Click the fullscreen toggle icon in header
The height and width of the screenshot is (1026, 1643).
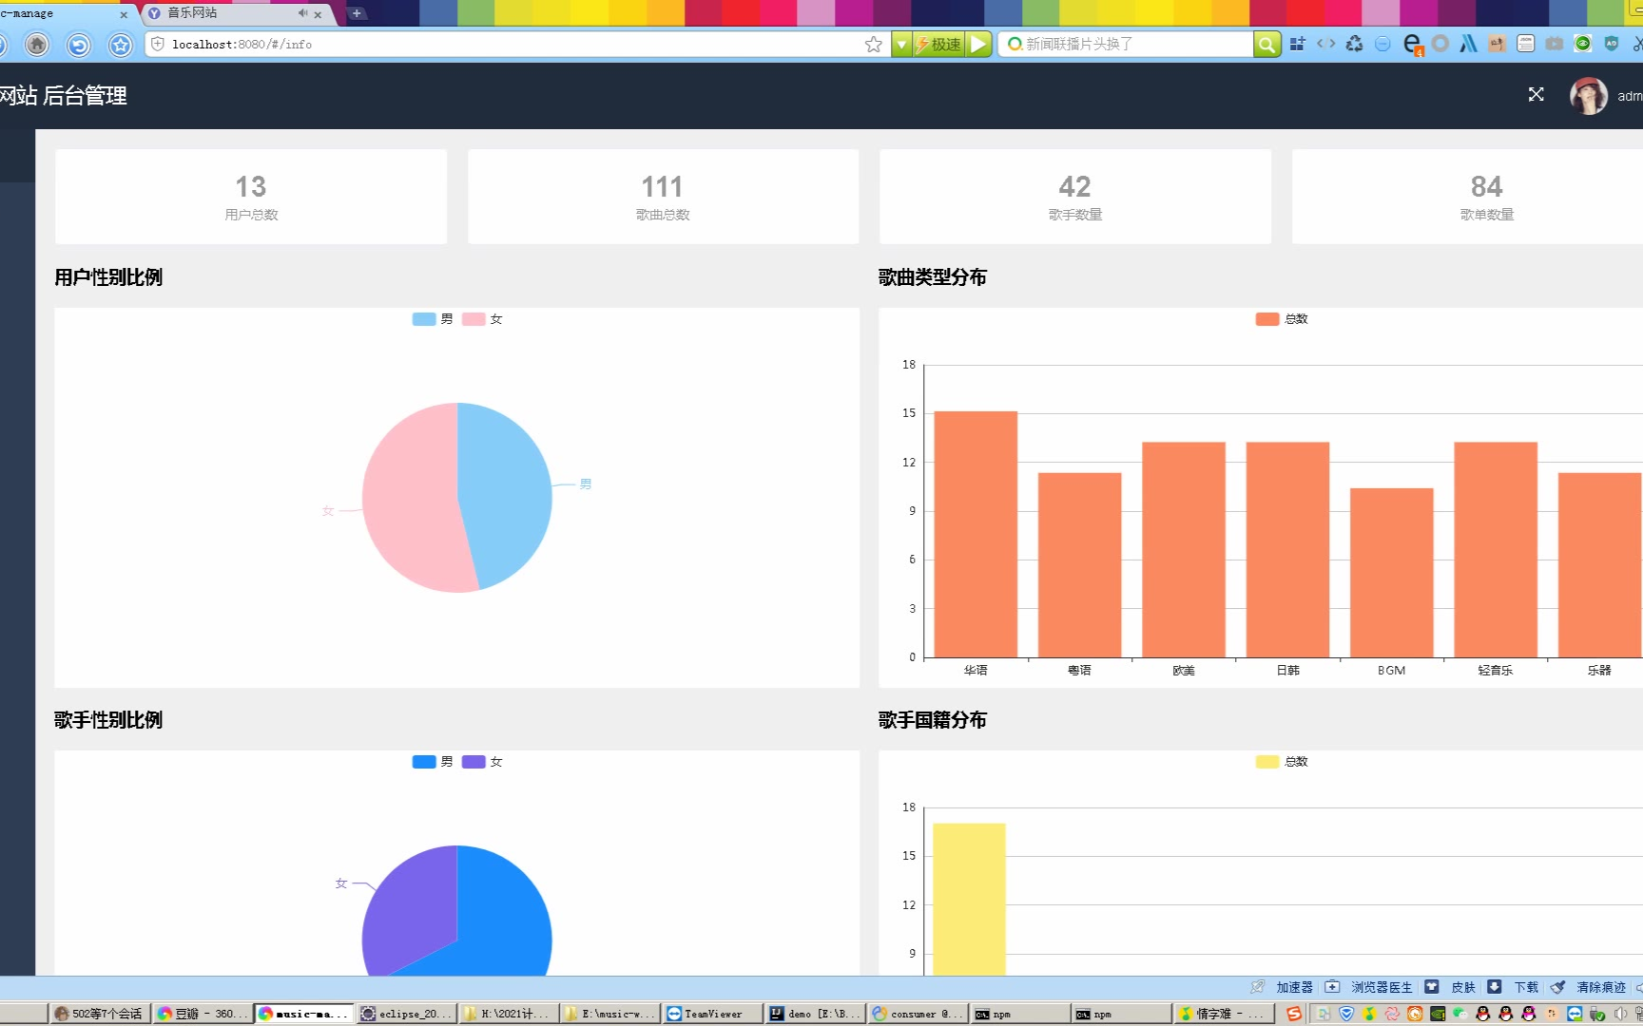1536,94
